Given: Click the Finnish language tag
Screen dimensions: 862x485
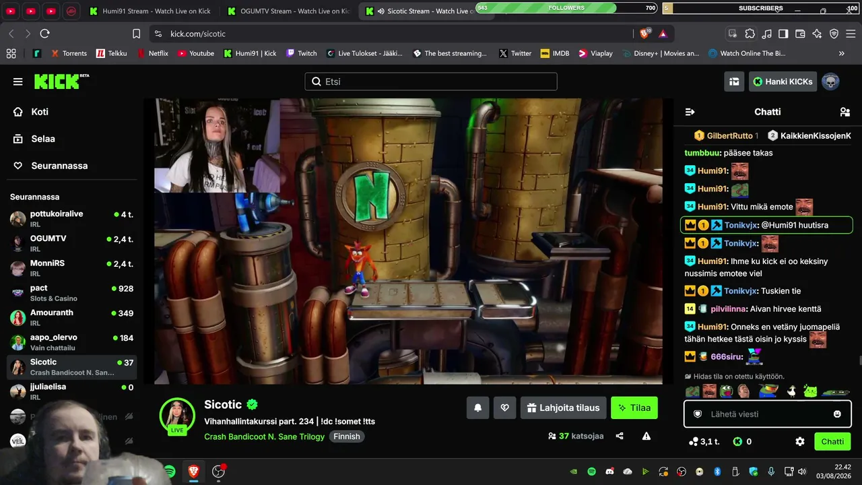Looking at the screenshot, I should click(347, 437).
